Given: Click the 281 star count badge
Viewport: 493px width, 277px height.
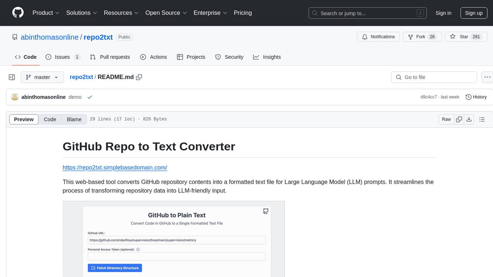Looking at the screenshot, I should point(476,37).
